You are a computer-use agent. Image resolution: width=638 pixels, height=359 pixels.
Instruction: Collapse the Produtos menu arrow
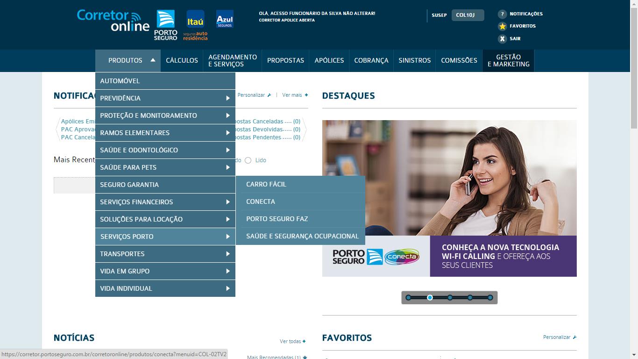click(x=153, y=60)
